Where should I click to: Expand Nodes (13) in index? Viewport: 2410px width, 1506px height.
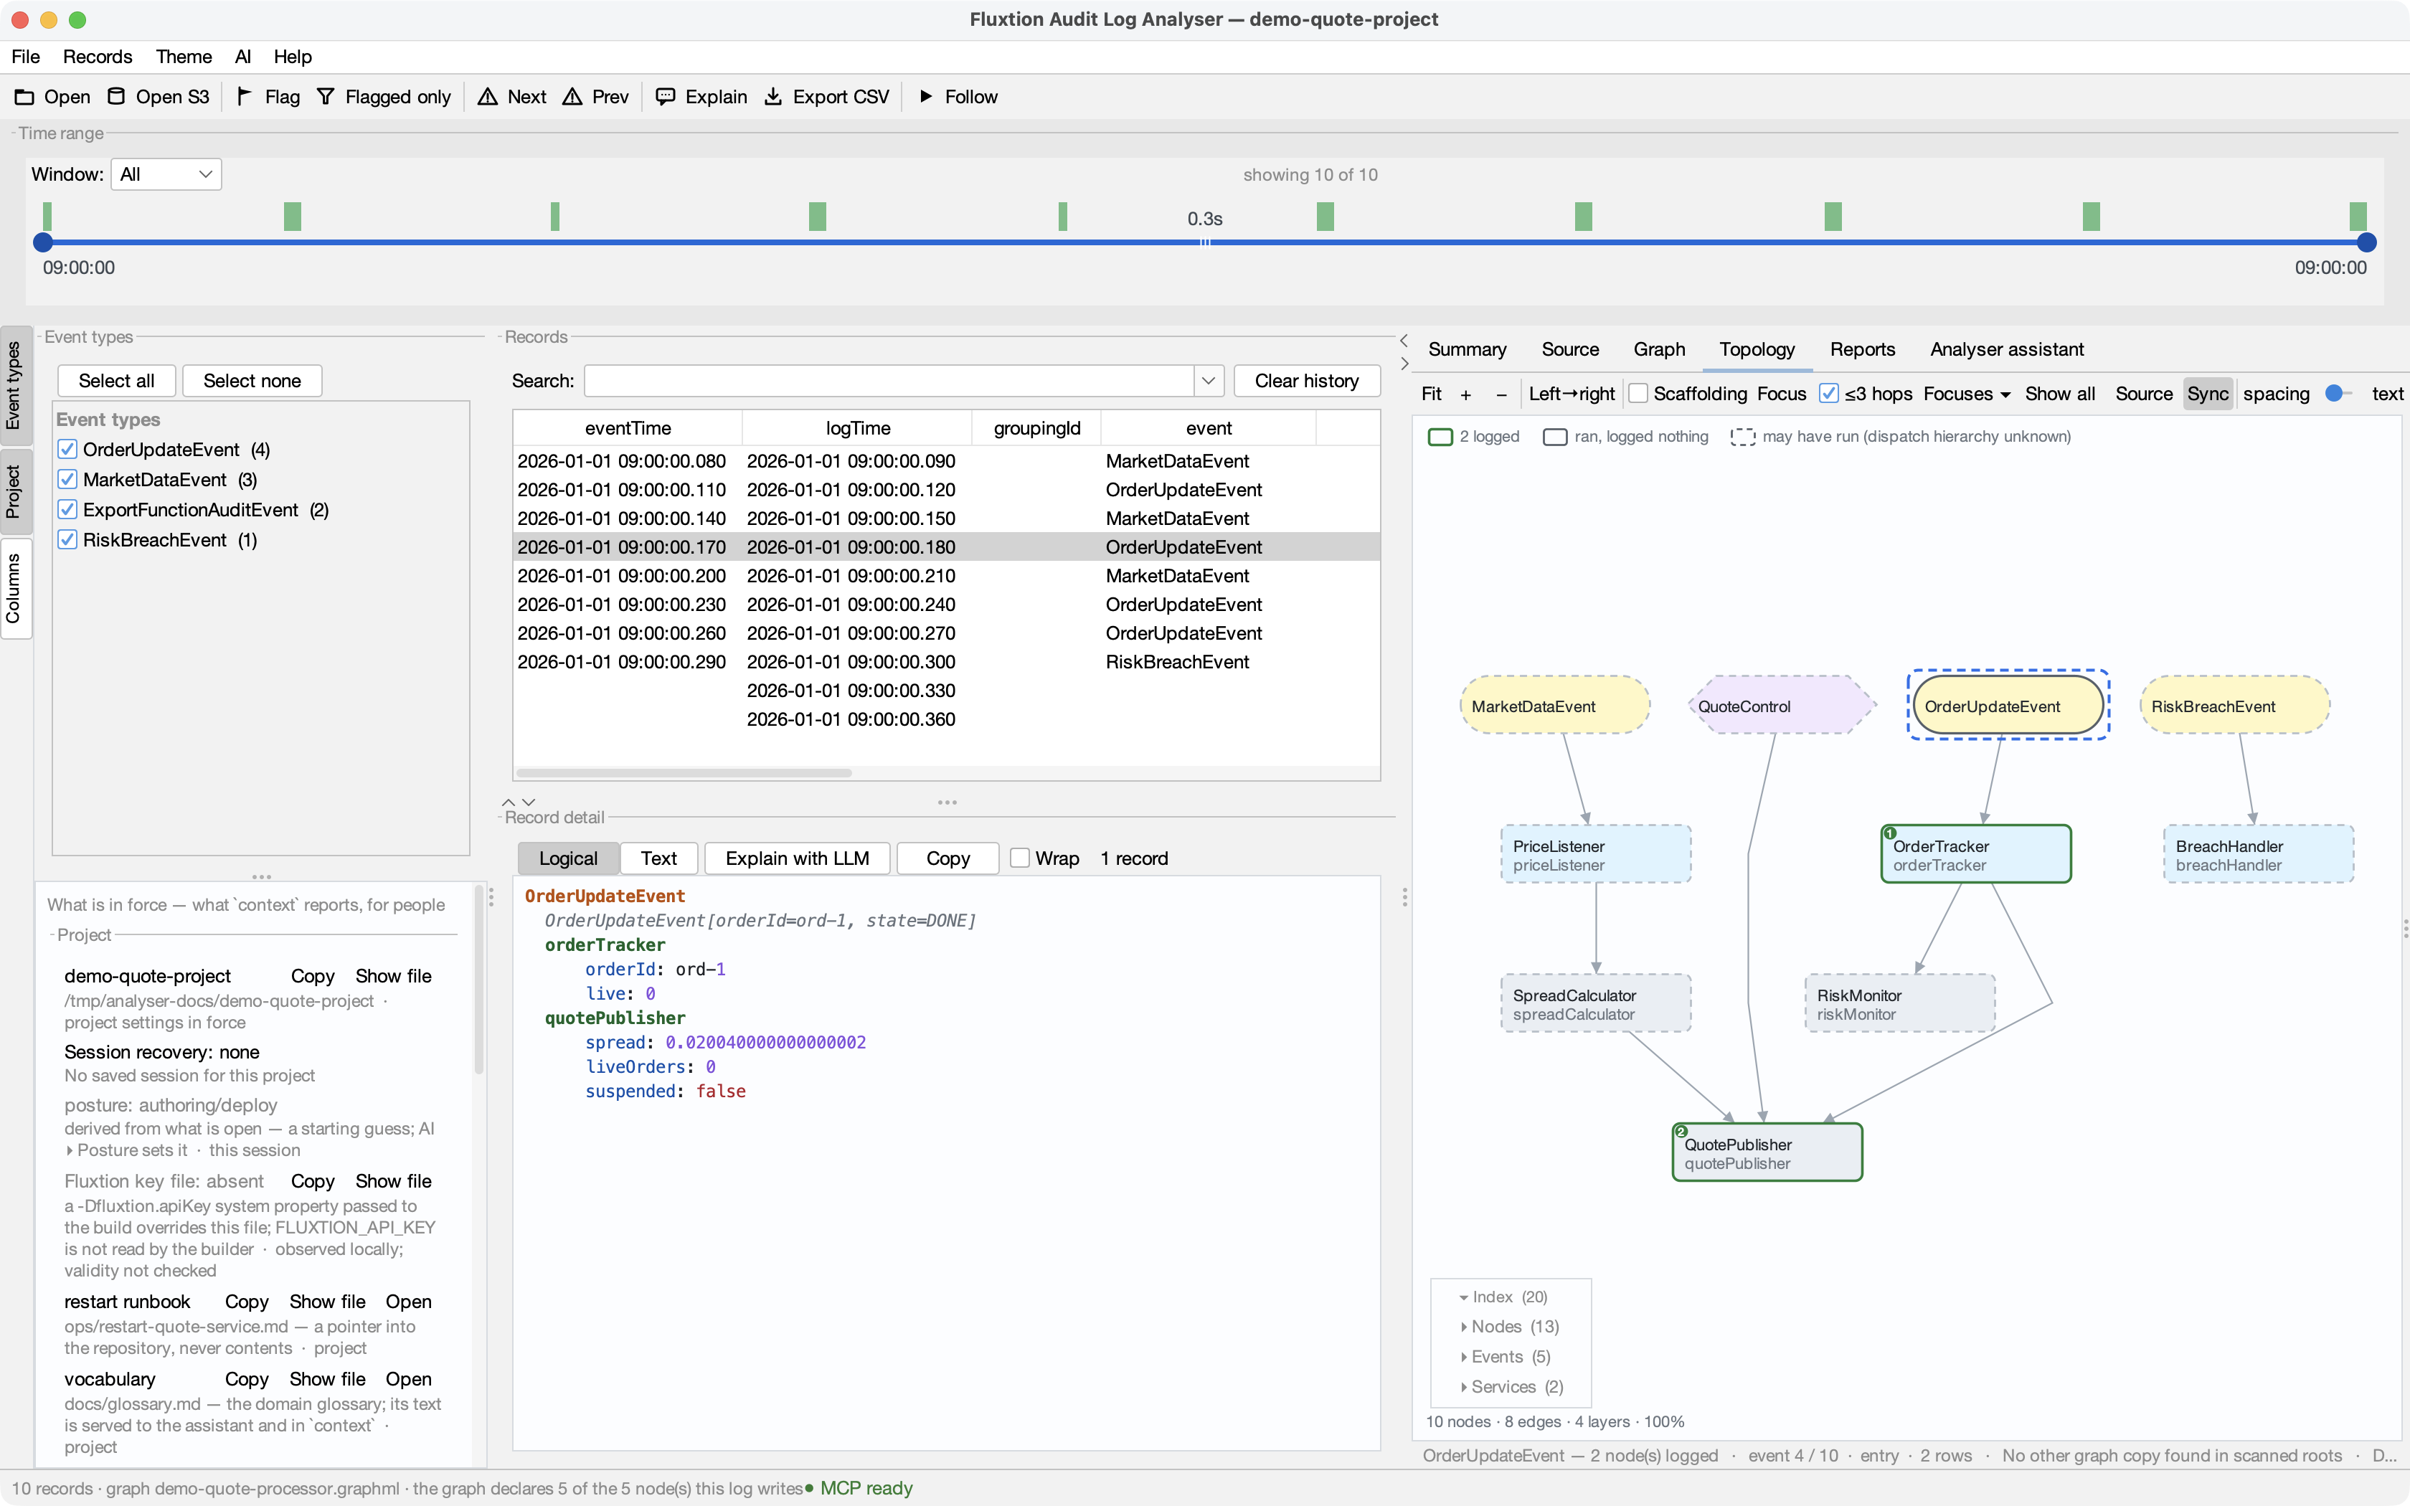[x=1463, y=1327]
